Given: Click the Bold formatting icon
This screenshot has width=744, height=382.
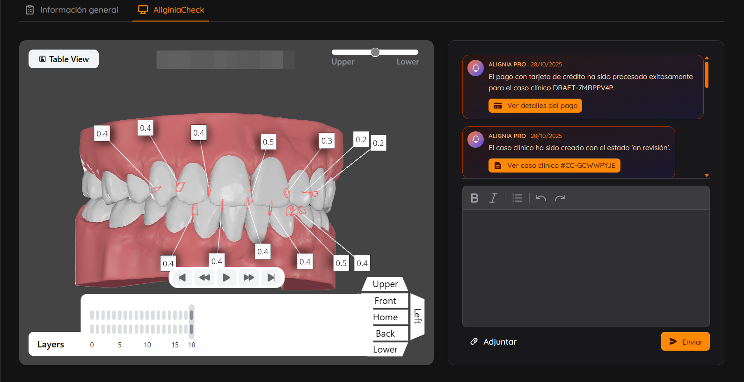Looking at the screenshot, I should (474, 198).
